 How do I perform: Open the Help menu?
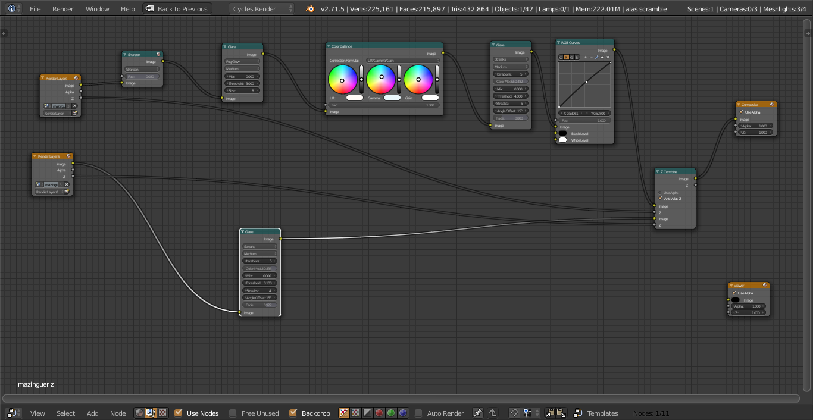click(x=127, y=9)
